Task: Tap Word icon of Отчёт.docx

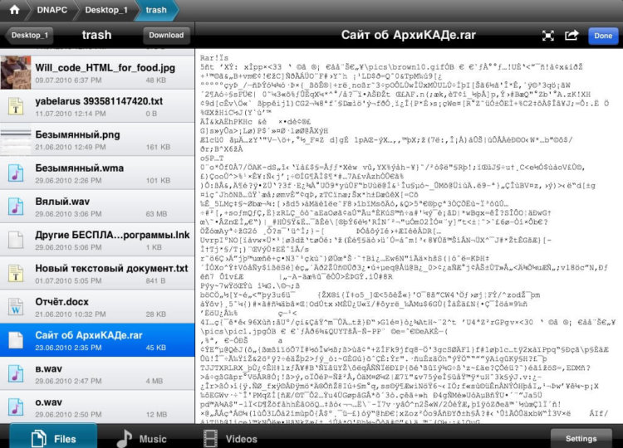Action: tap(16, 307)
